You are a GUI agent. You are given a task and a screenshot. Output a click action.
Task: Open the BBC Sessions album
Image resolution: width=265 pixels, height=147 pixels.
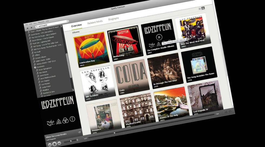98,83
